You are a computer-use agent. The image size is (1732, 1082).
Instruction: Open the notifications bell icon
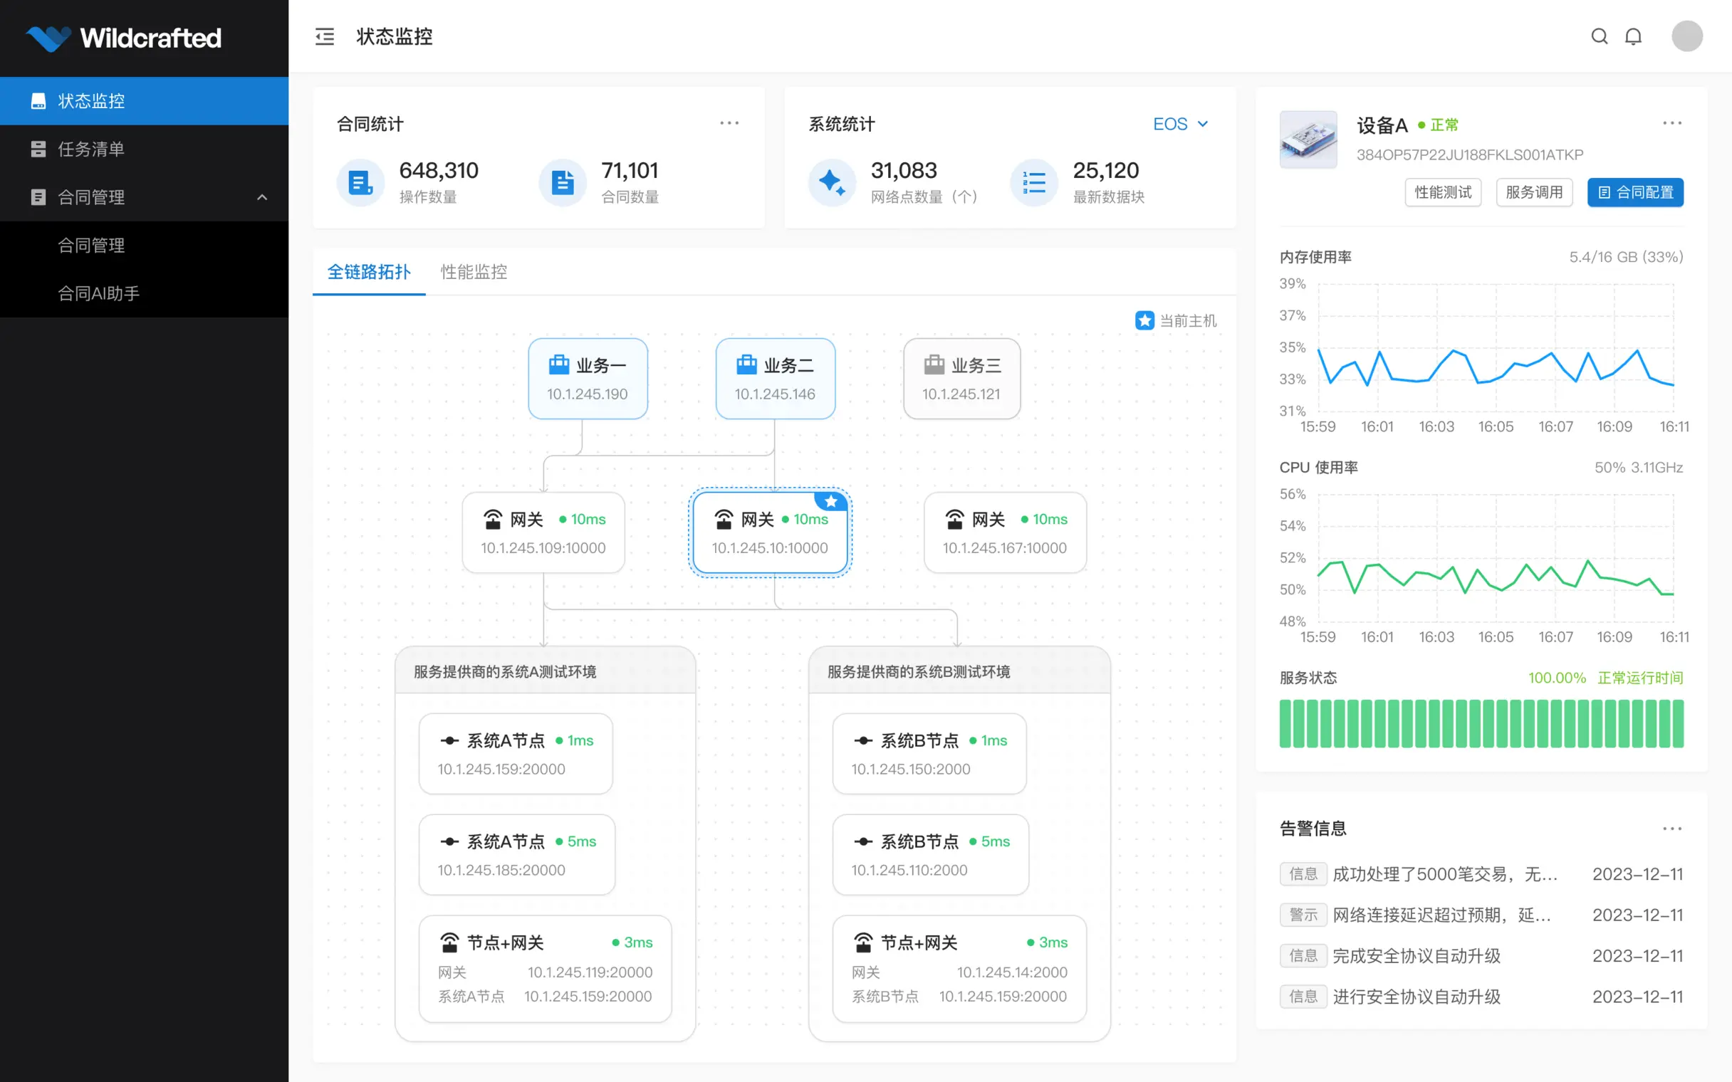tap(1634, 36)
